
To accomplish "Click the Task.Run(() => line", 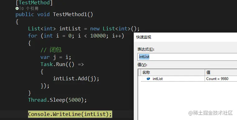I will point(62,64).
